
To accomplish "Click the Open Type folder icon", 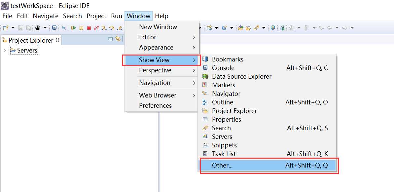I will [x=241, y=28].
